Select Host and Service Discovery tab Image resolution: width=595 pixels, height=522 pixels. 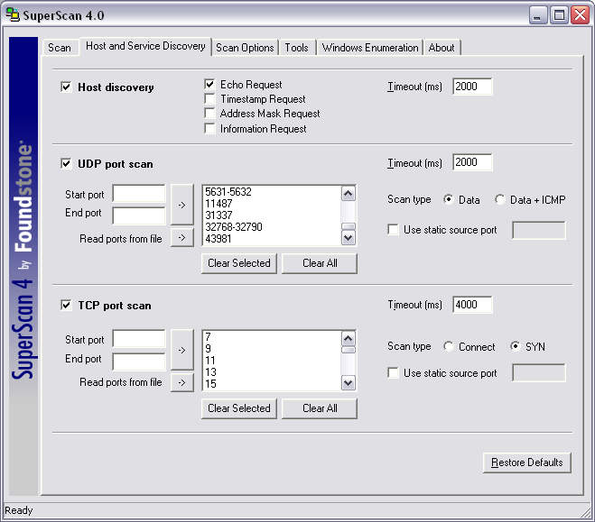(x=145, y=46)
